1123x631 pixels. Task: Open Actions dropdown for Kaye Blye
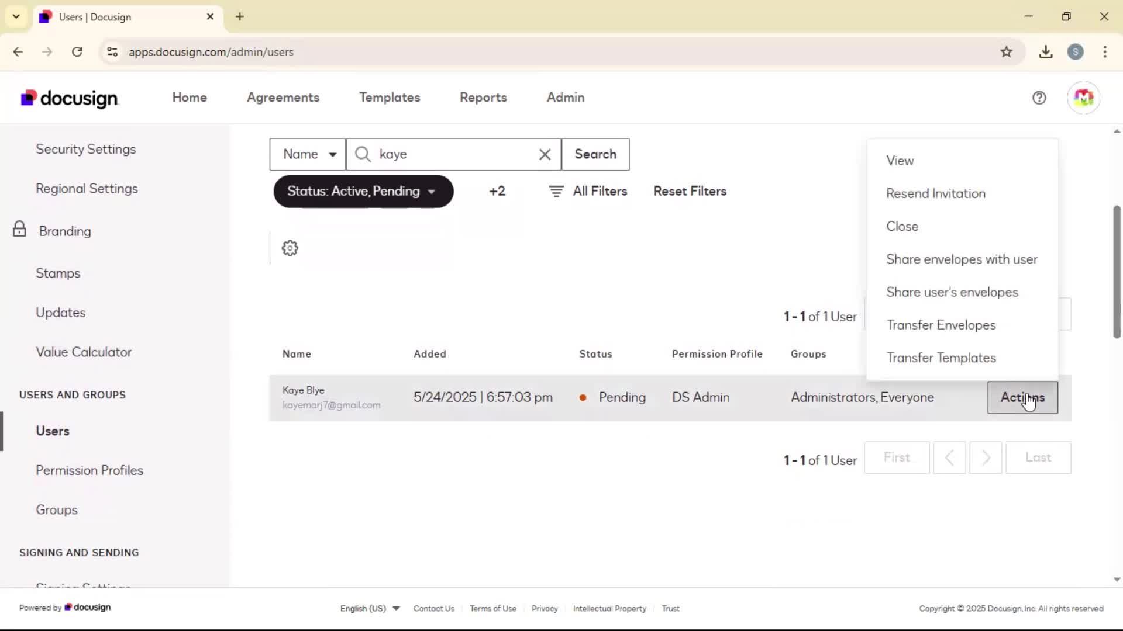click(x=1022, y=397)
